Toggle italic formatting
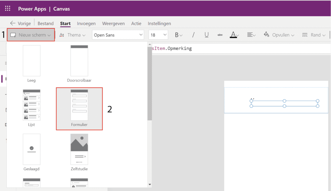Viewport: 331px width, 191px height. point(193,35)
